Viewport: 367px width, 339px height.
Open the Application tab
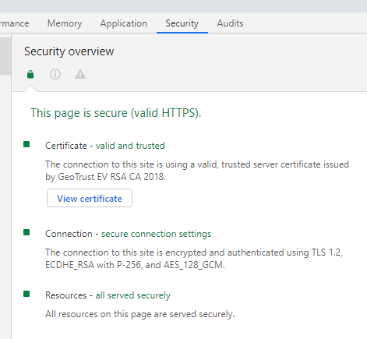click(124, 23)
